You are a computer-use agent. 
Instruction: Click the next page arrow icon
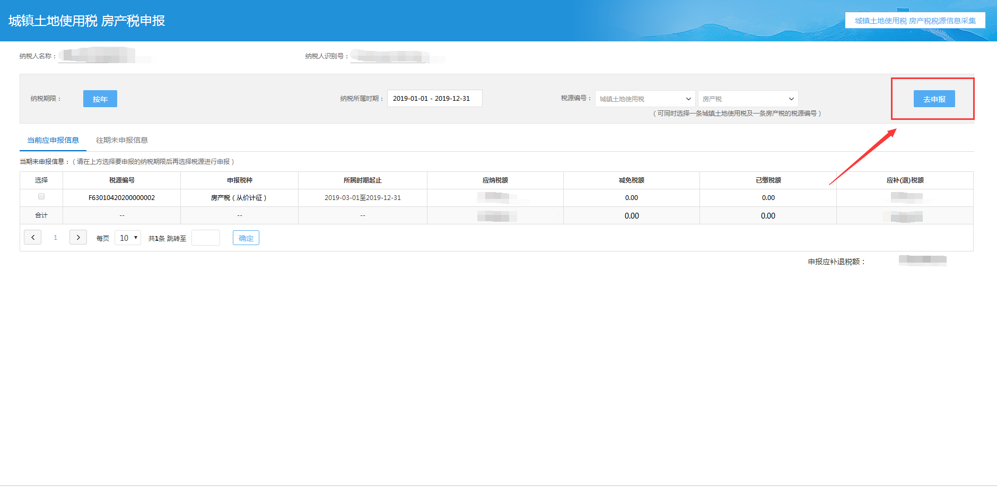[78, 237]
